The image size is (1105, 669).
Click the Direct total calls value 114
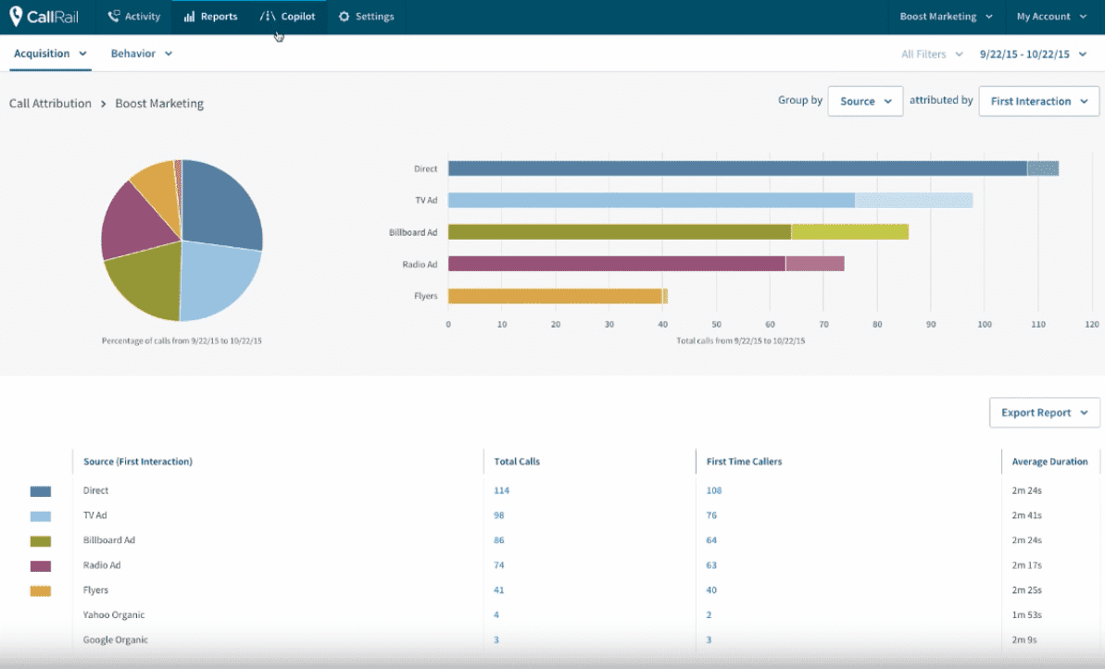tap(502, 490)
